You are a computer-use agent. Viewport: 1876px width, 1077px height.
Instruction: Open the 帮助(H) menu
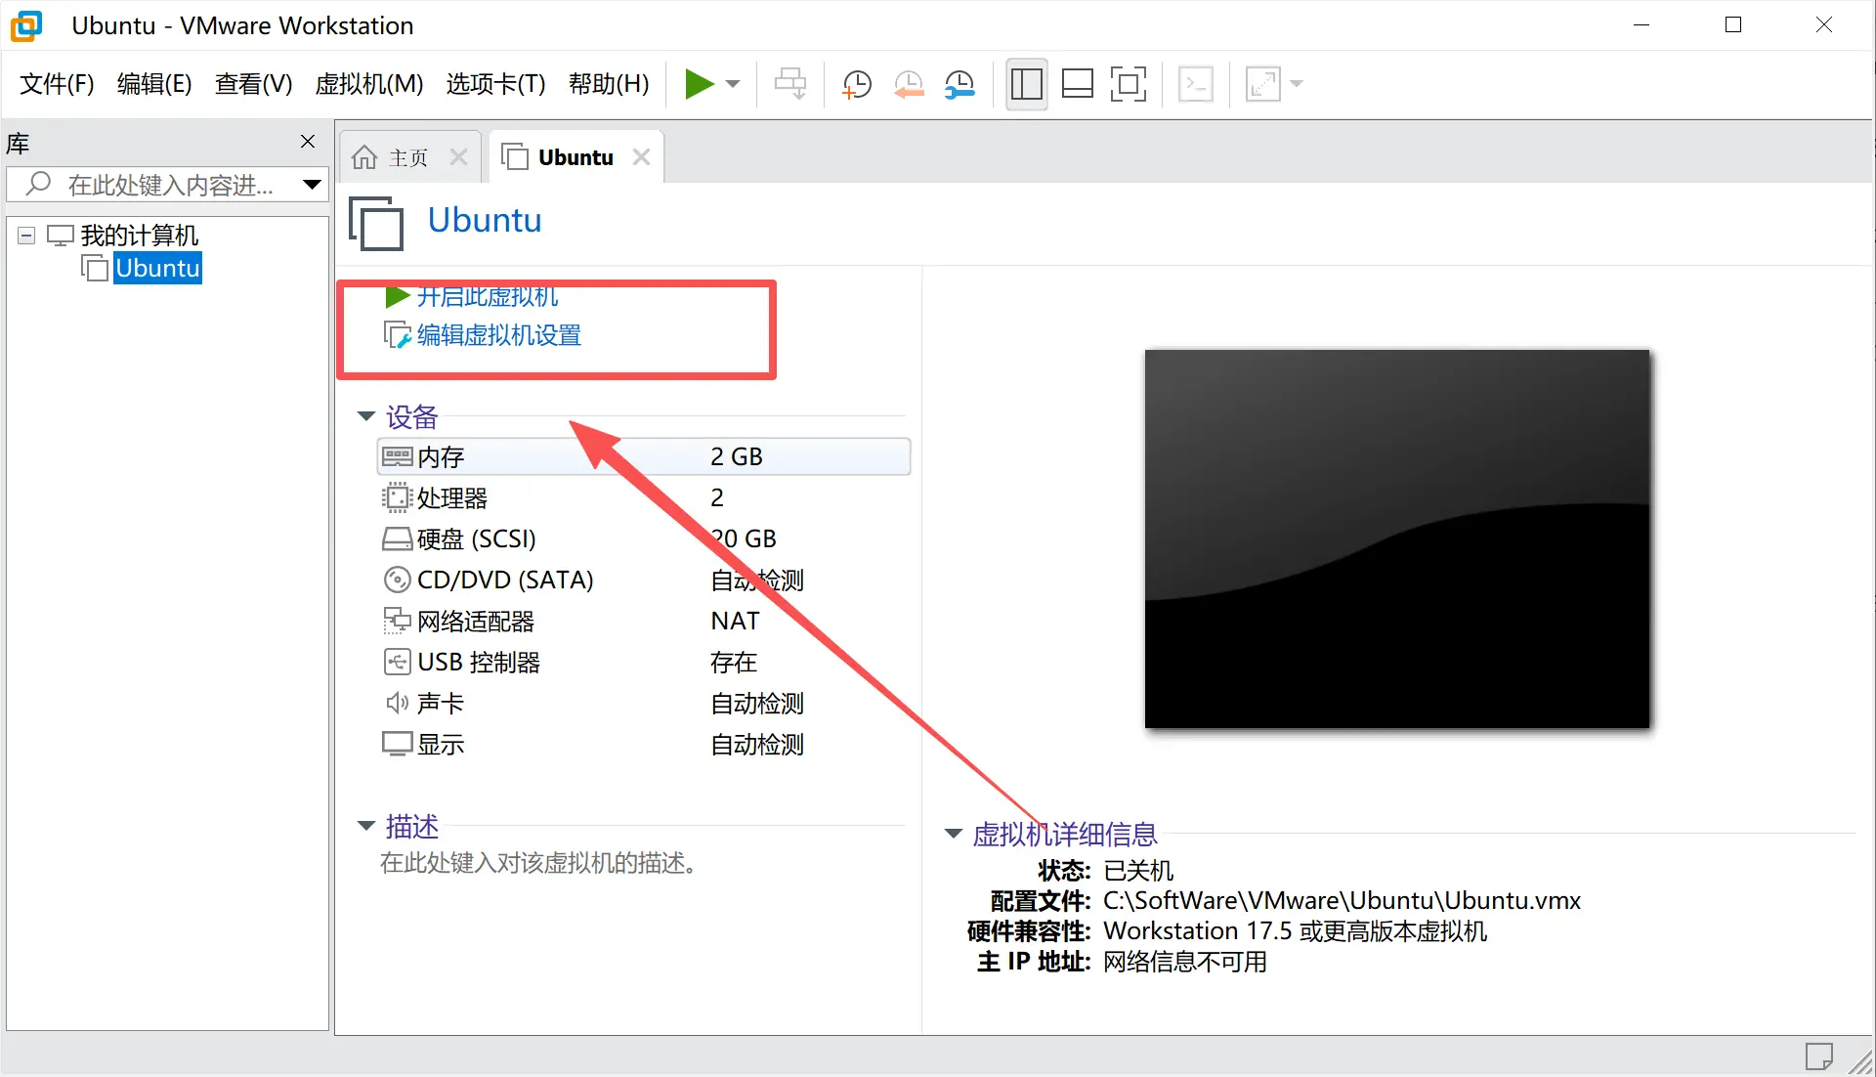click(609, 84)
